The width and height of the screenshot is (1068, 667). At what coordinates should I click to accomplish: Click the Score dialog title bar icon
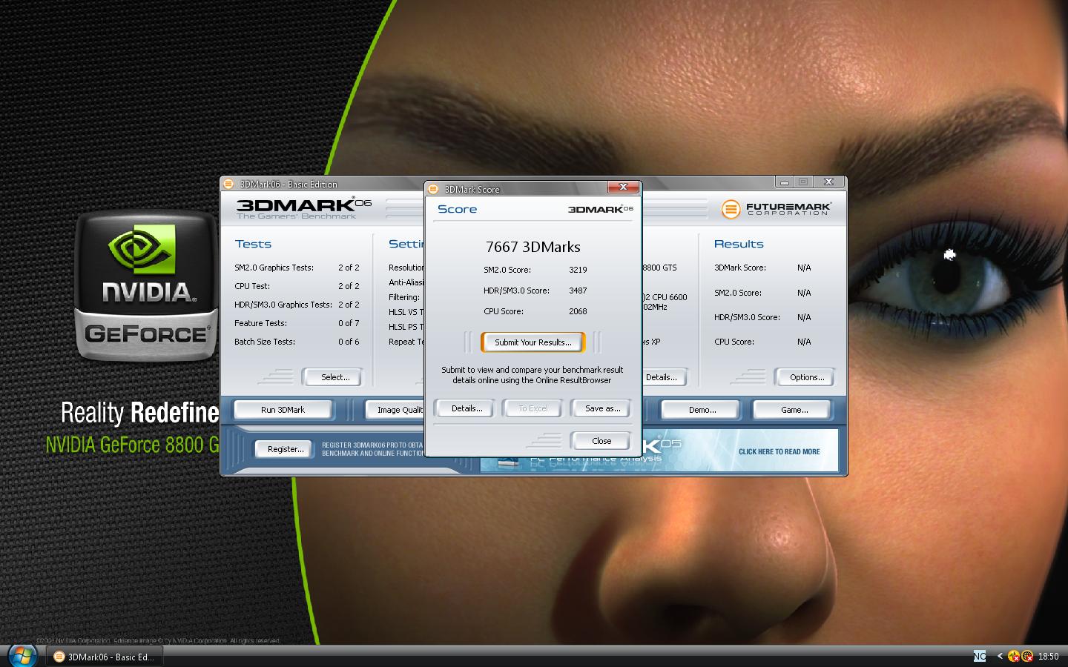(434, 189)
